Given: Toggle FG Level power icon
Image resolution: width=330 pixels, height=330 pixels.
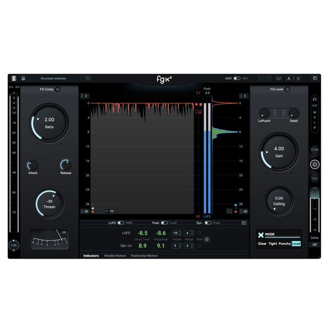Looking at the screenshot, I should (287, 89).
